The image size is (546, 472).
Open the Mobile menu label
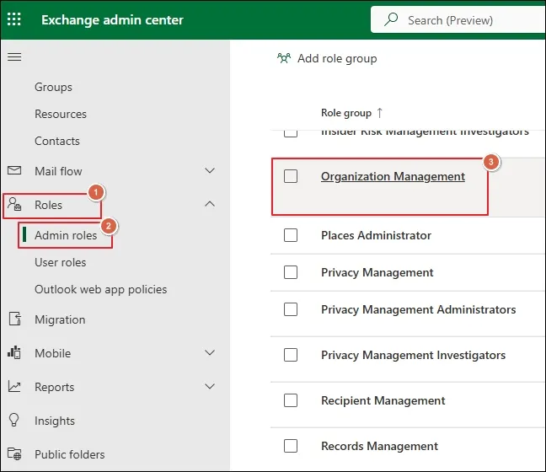(x=52, y=353)
